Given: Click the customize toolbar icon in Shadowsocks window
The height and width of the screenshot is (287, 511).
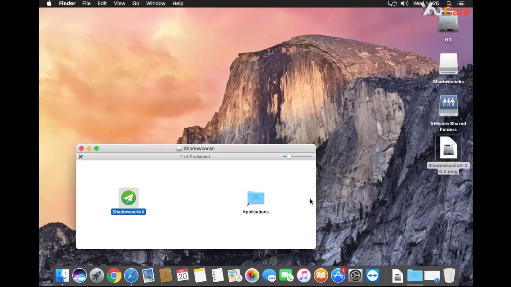Looking at the screenshot, I should point(81,157).
